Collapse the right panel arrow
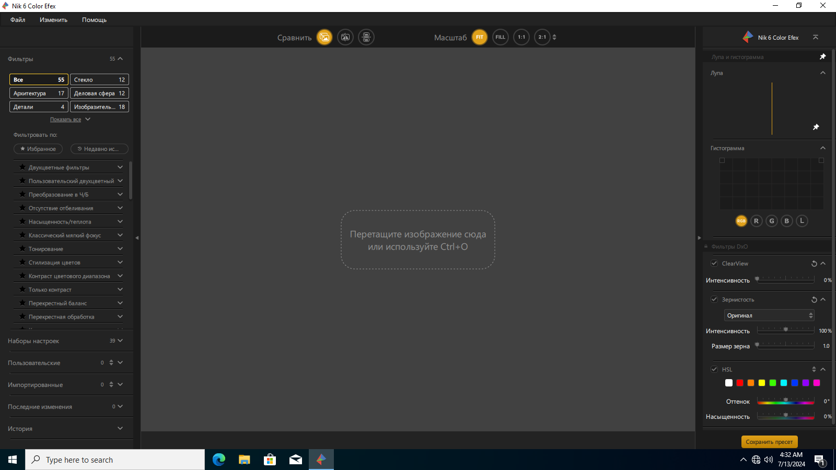836x470 pixels. tap(699, 238)
